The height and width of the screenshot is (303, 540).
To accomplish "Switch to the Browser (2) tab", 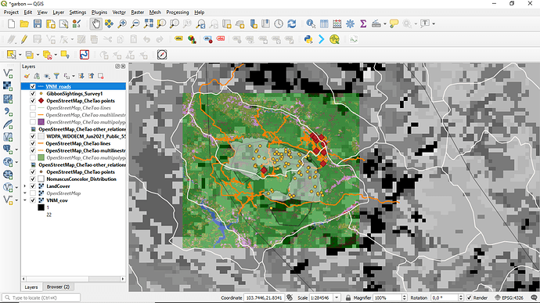I will point(58,287).
